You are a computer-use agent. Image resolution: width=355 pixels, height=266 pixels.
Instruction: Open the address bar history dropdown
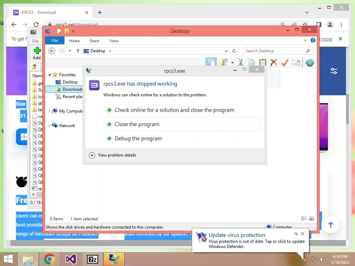226,51
